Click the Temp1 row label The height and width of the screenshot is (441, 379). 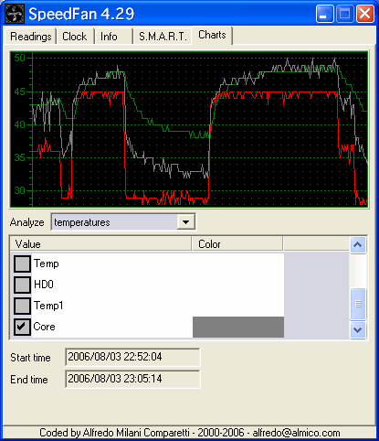pyautogui.click(x=48, y=306)
